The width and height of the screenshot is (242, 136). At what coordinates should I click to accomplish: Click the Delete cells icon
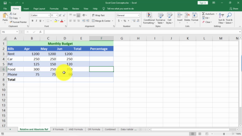(187, 15)
